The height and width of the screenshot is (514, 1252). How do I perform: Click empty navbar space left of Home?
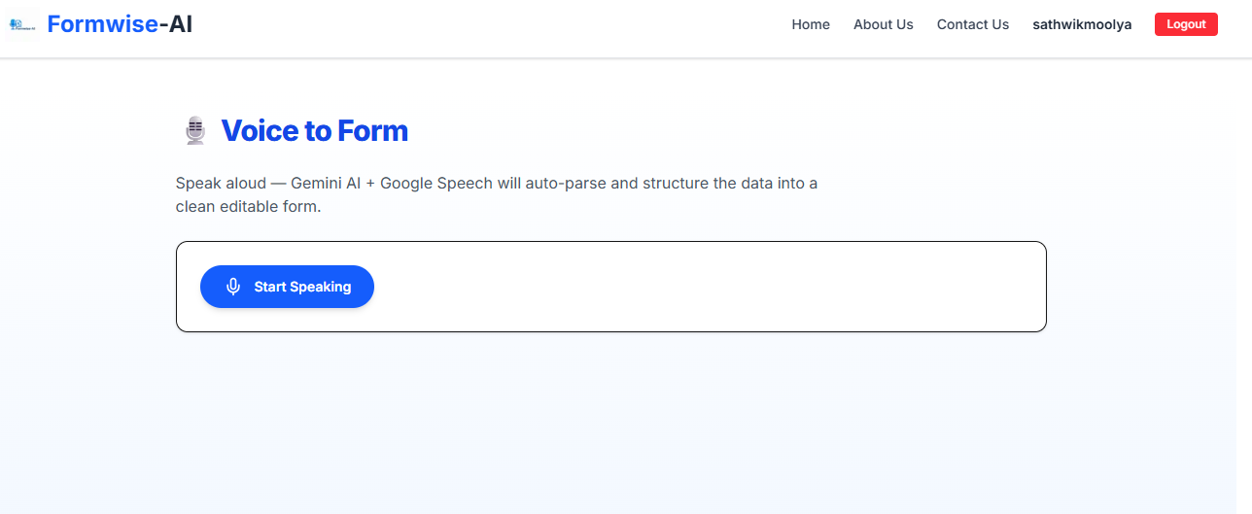pos(486,26)
